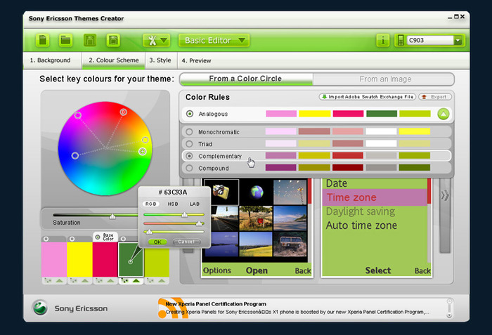
Task: Select the magenta handle on the color wheel
Action: coord(78,115)
